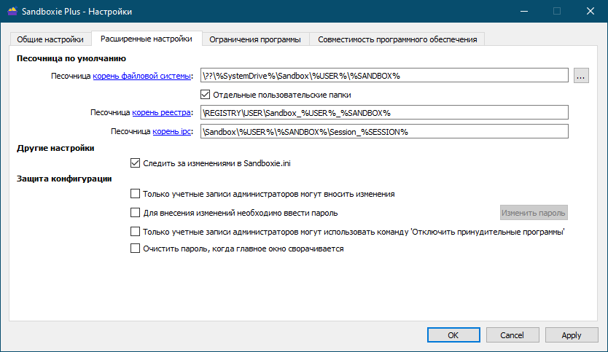Click the Песочница по умолчанию heading
The height and width of the screenshot is (352, 608).
coord(71,58)
